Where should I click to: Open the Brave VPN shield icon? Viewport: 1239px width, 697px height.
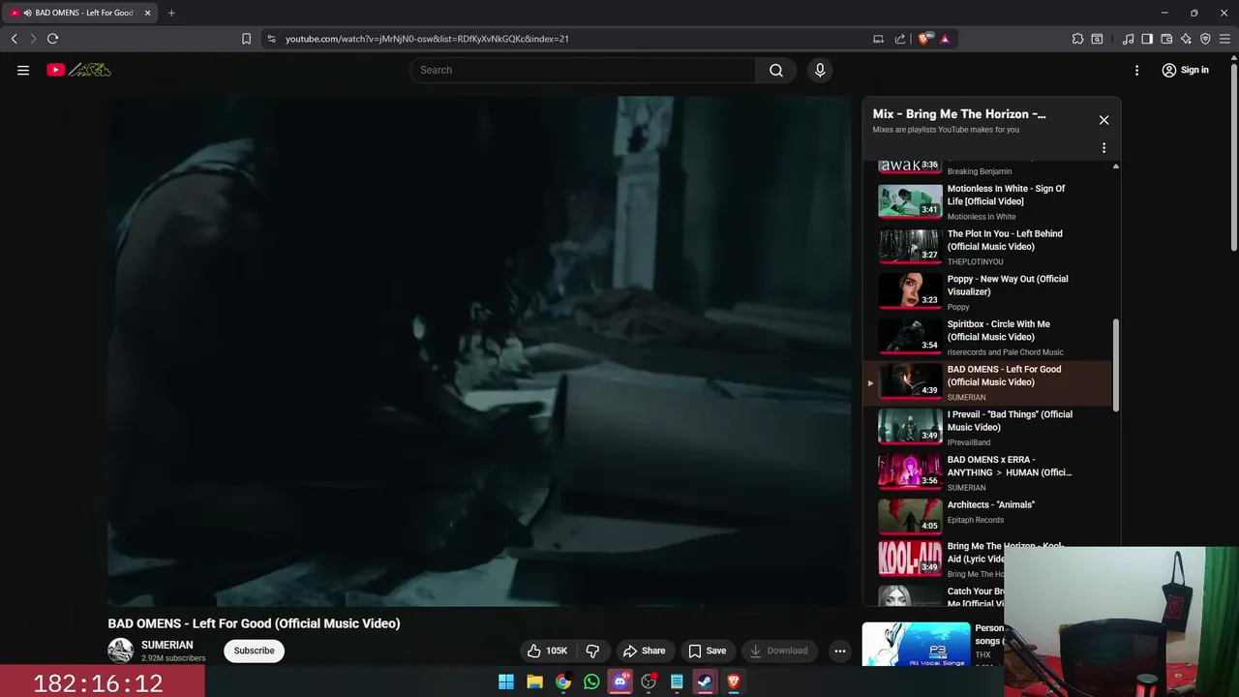point(1205,39)
